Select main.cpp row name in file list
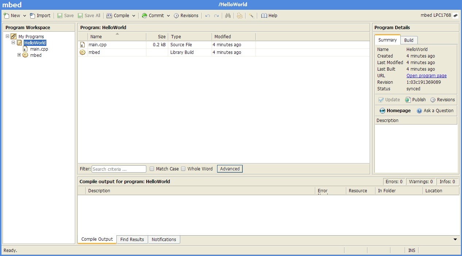Viewport: 462px width, 256px height. click(x=97, y=45)
